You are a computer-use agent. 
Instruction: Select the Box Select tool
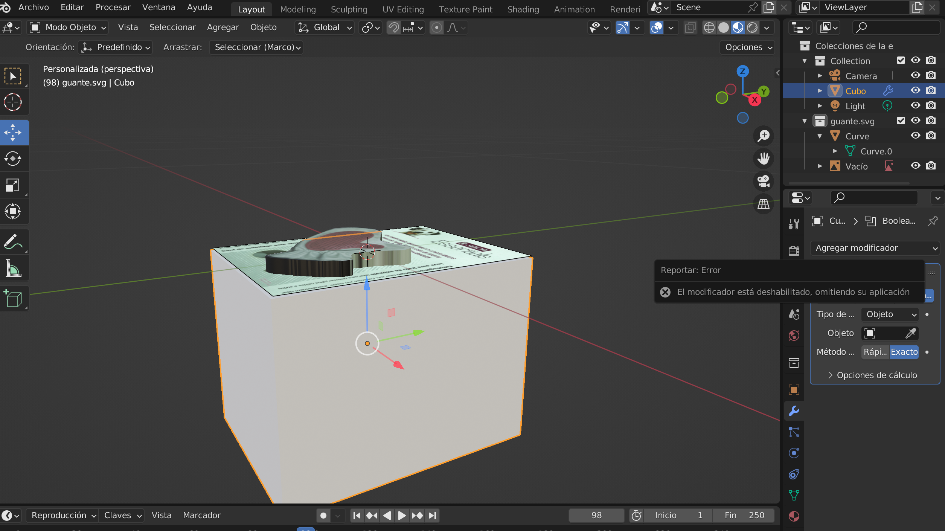click(x=13, y=76)
